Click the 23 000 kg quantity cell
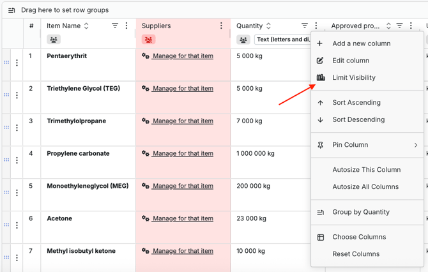The height and width of the screenshot is (272, 428). (270, 227)
